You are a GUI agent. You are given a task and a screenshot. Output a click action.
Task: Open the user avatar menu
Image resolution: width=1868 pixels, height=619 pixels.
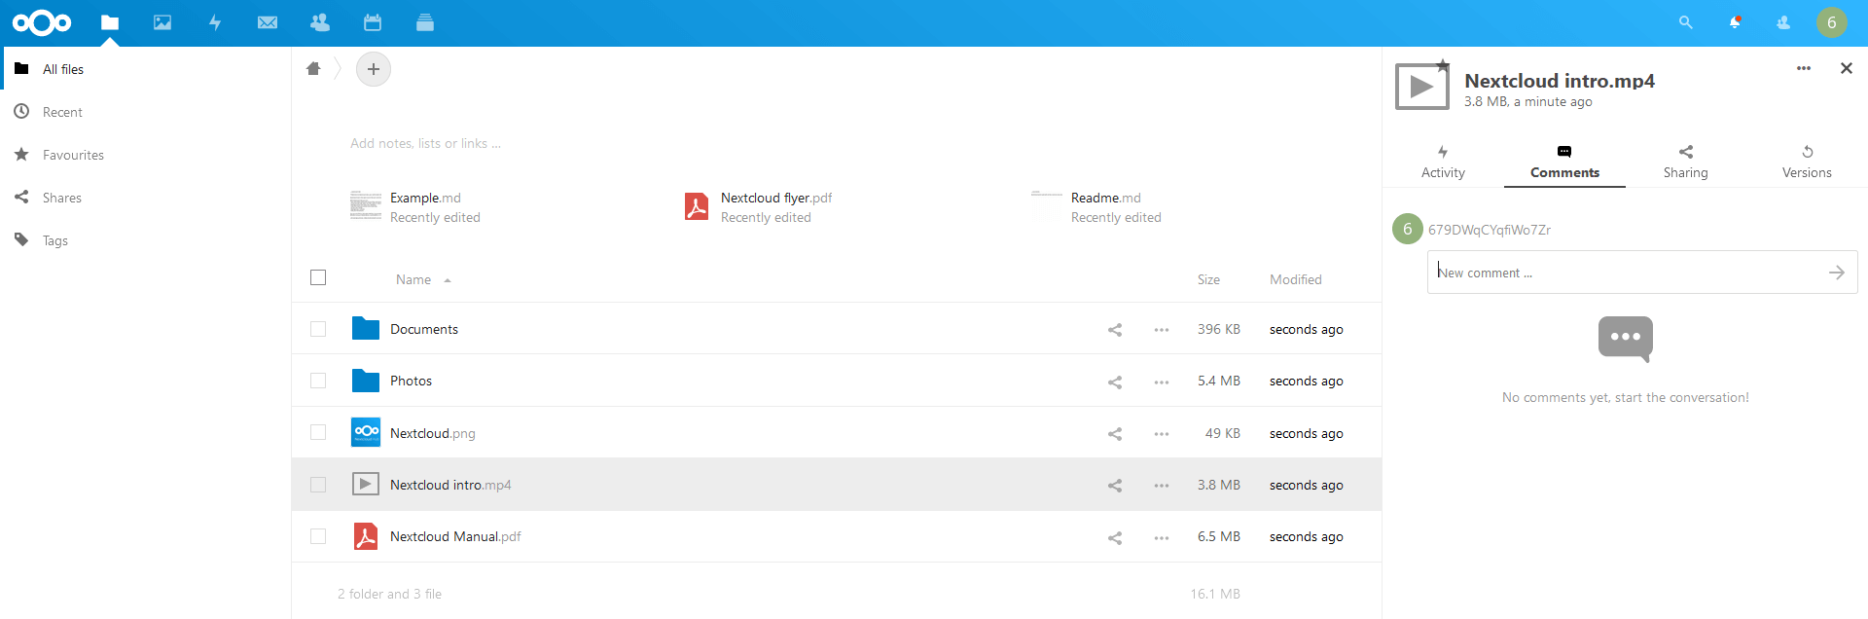tap(1832, 22)
